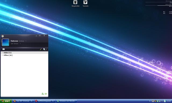Expand hidden system tray icons arrow
Image resolution: width=172 pixels, height=103 pixels.
150,101
